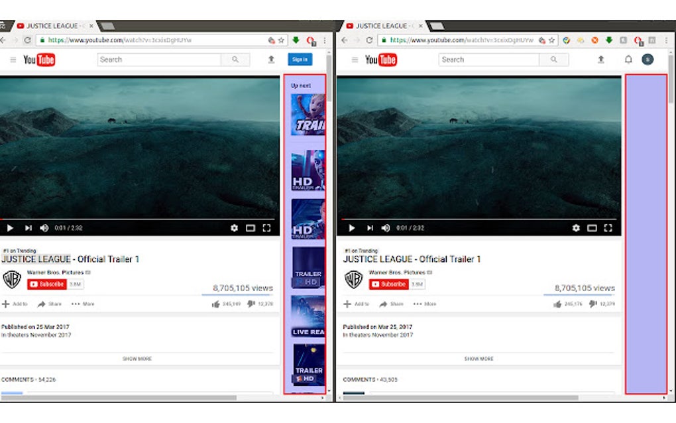Skip to next video in left player

(28, 228)
